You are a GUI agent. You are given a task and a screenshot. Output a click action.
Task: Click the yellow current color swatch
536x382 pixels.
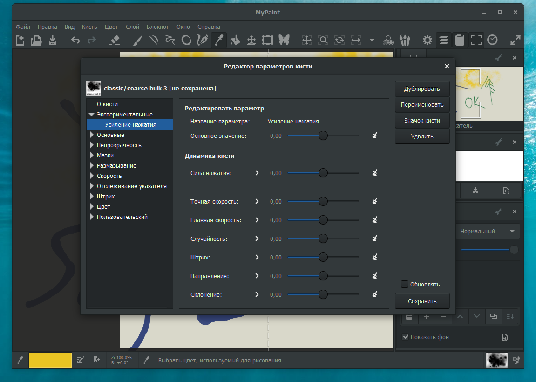pyautogui.click(x=50, y=360)
